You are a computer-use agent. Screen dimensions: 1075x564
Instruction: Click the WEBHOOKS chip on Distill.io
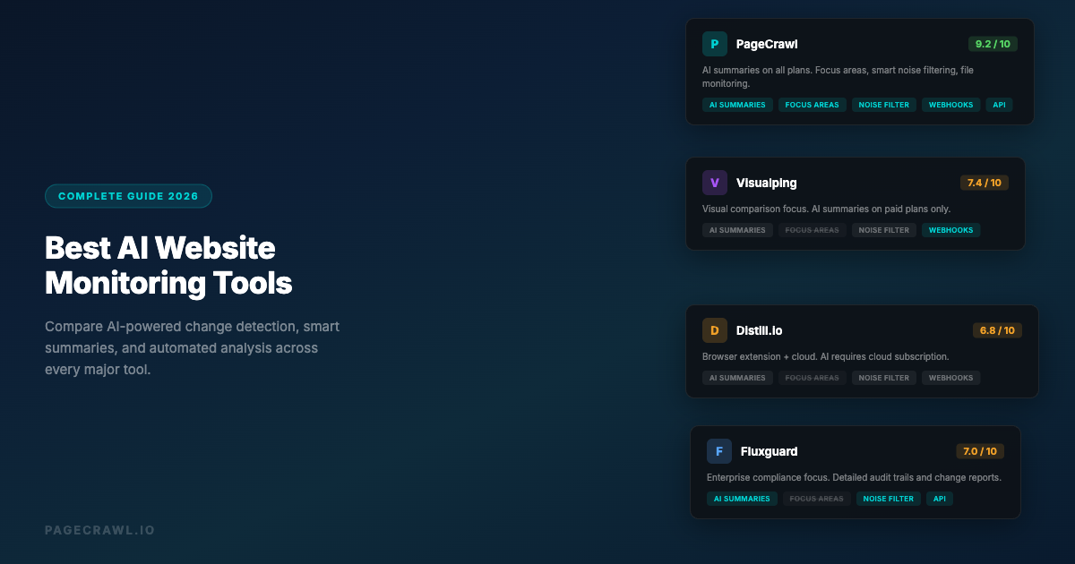click(x=950, y=377)
